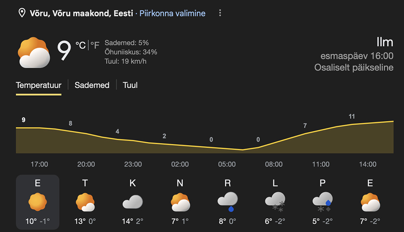Viewport: 404px width, 232px height.
Task: Switch to the Tuul tab
Action: tap(130, 85)
